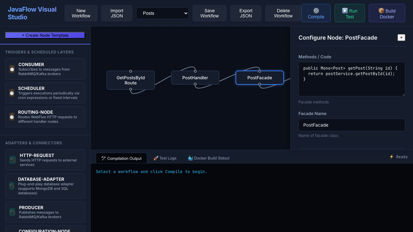Open the Posts workflow dropdown

point(162,13)
